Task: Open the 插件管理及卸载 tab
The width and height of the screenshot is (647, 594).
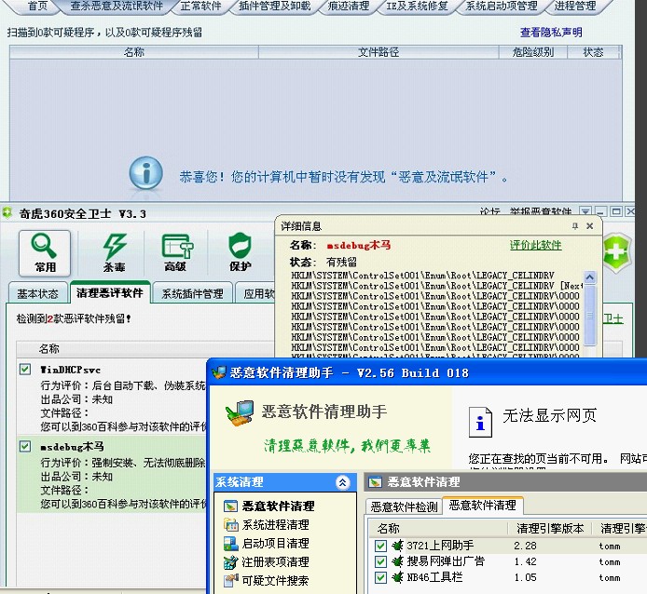Action: coord(274,7)
